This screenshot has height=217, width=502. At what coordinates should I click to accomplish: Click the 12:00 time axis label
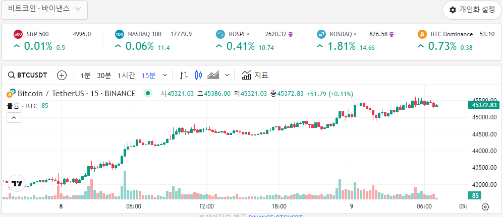click(206, 207)
